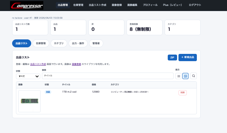Click the price 12980
Image resolution: width=227 pixels, height=133 pixels.
pyautogui.click(x=96, y=92)
